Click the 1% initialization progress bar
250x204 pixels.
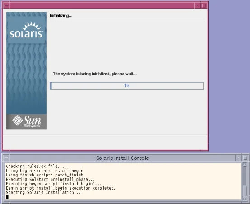tap(127, 86)
